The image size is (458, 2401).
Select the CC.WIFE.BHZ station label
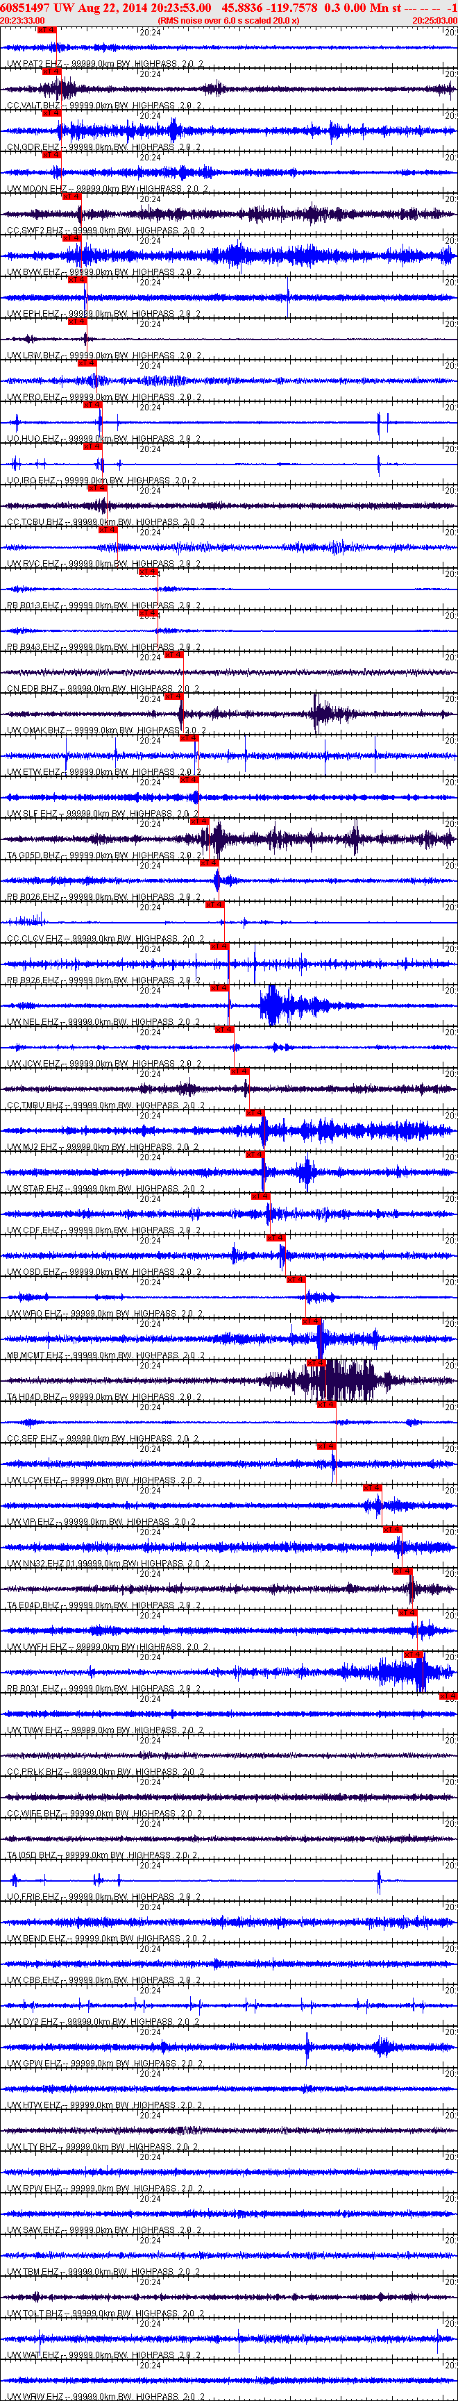104,1813
